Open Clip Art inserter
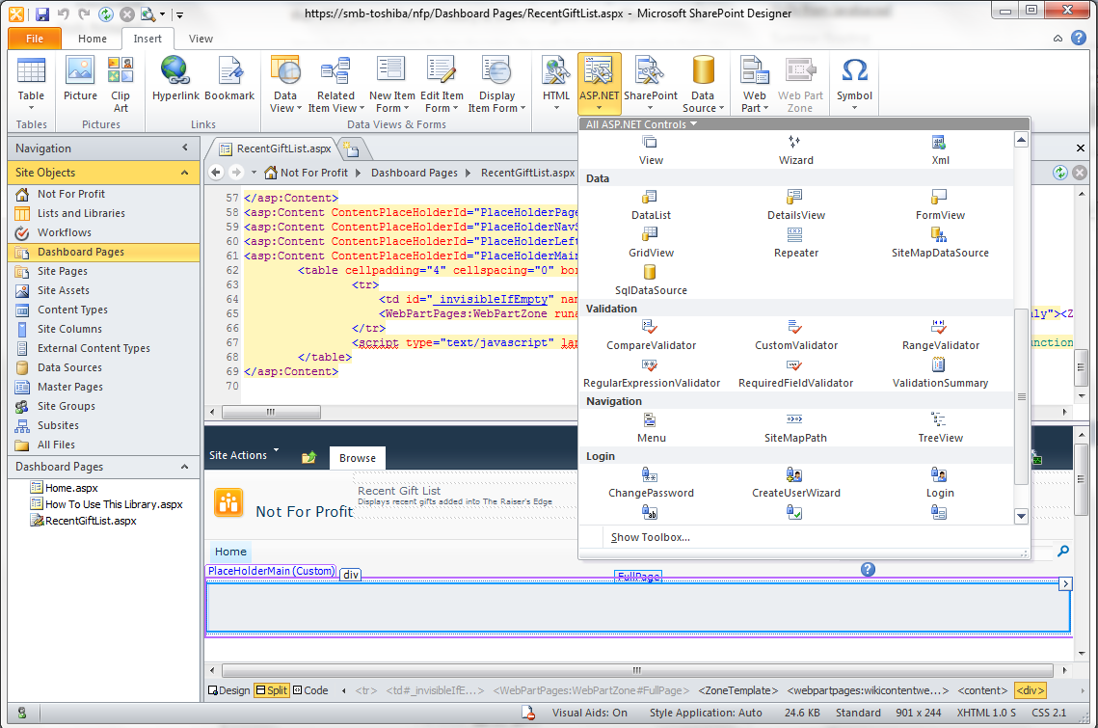The width and height of the screenshot is (1098, 728). tap(121, 84)
